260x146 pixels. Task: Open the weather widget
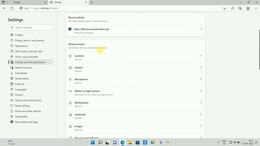(9, 142)
